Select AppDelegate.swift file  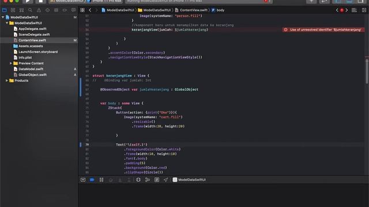32,29
